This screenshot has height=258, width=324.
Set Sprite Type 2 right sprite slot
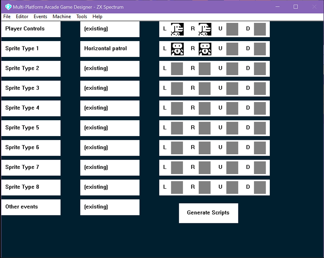point(205,69)
